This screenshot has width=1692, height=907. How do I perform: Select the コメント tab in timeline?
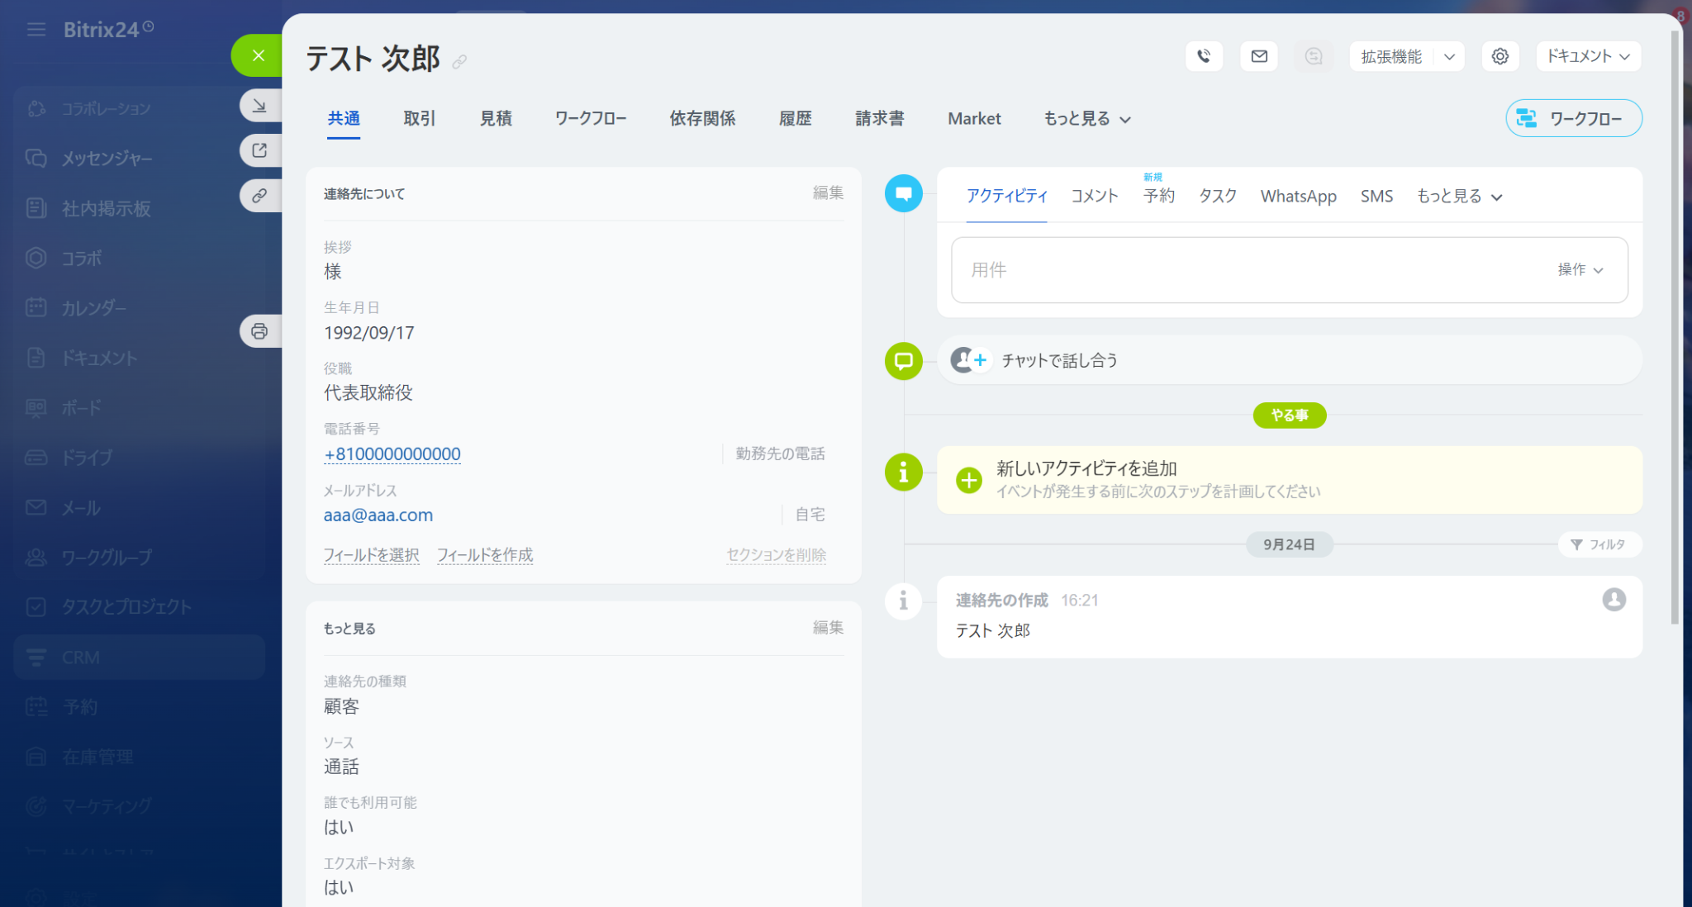[1094, 197]
